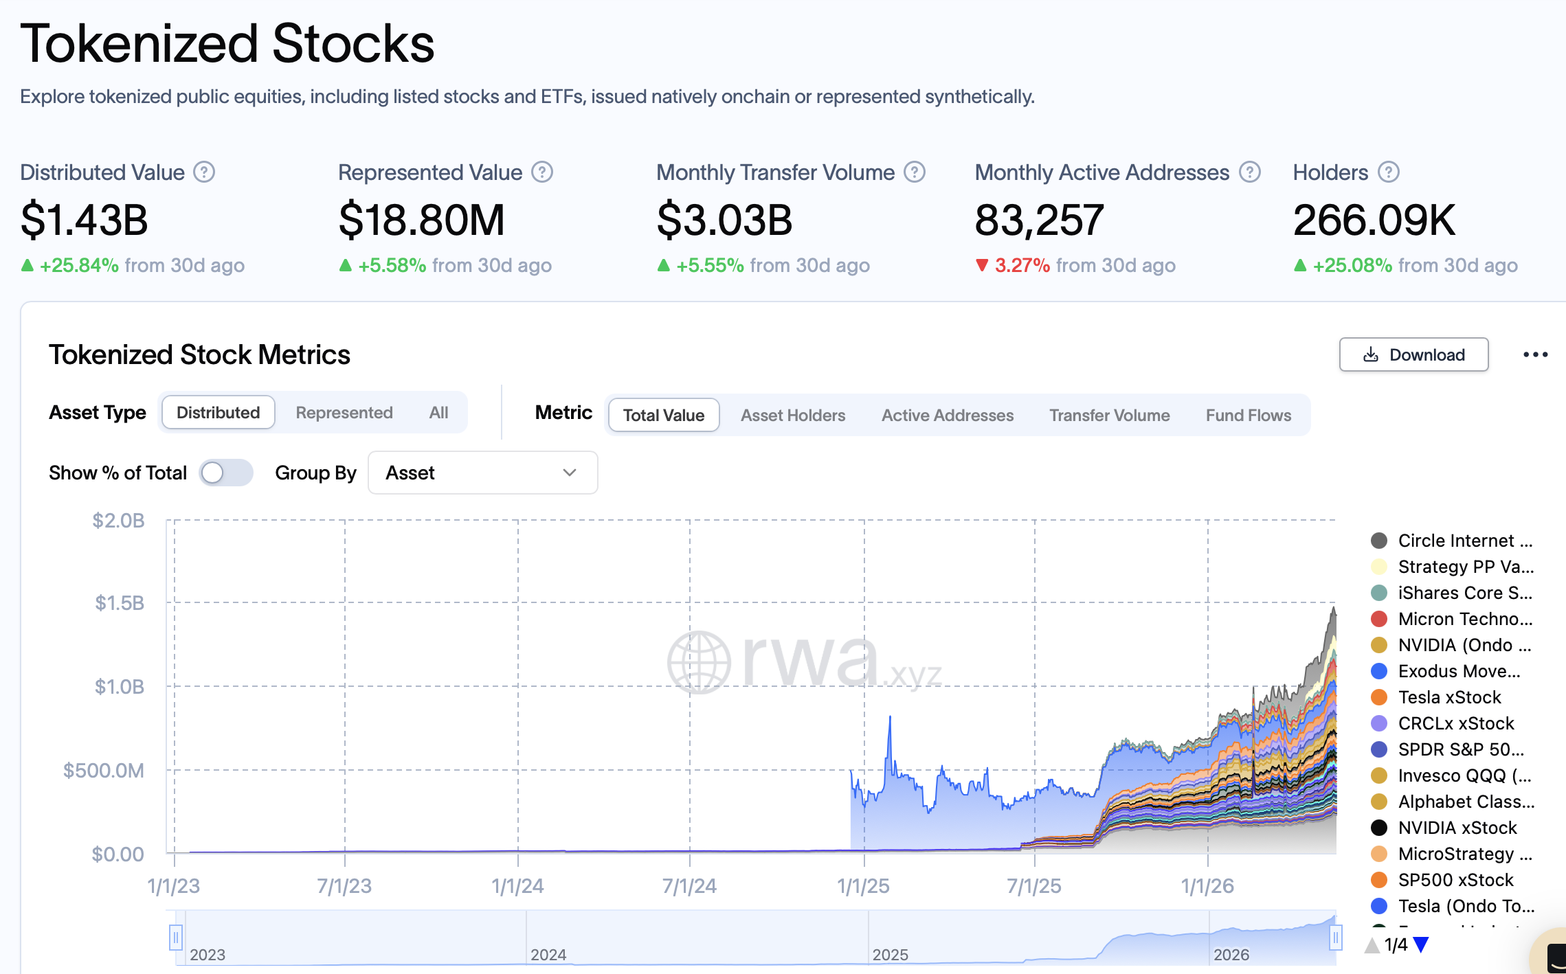
Task: Select All asset type
Action: [438, 412]
